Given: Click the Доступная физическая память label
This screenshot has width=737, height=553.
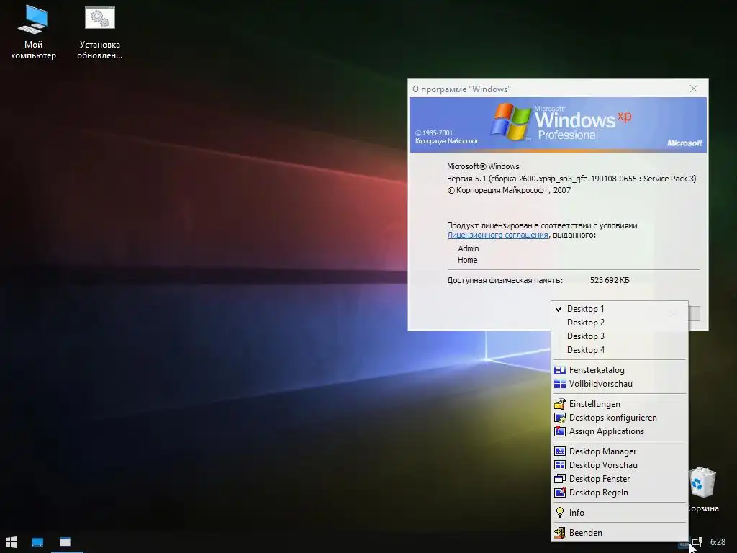Looking at the screenshot, I should 505,280.
